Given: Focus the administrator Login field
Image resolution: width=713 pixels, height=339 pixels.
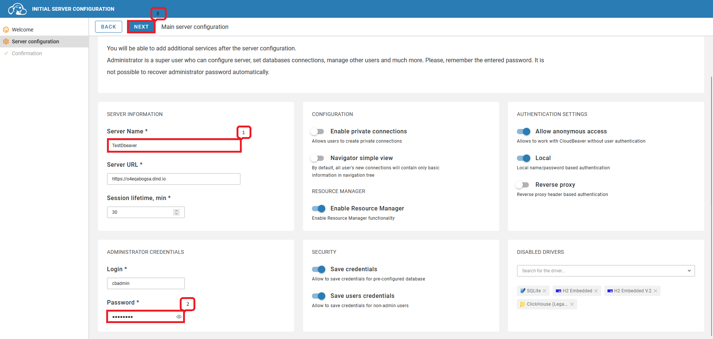Looking at the screenshot, I should pyautogui.click(x=146, y=283).
